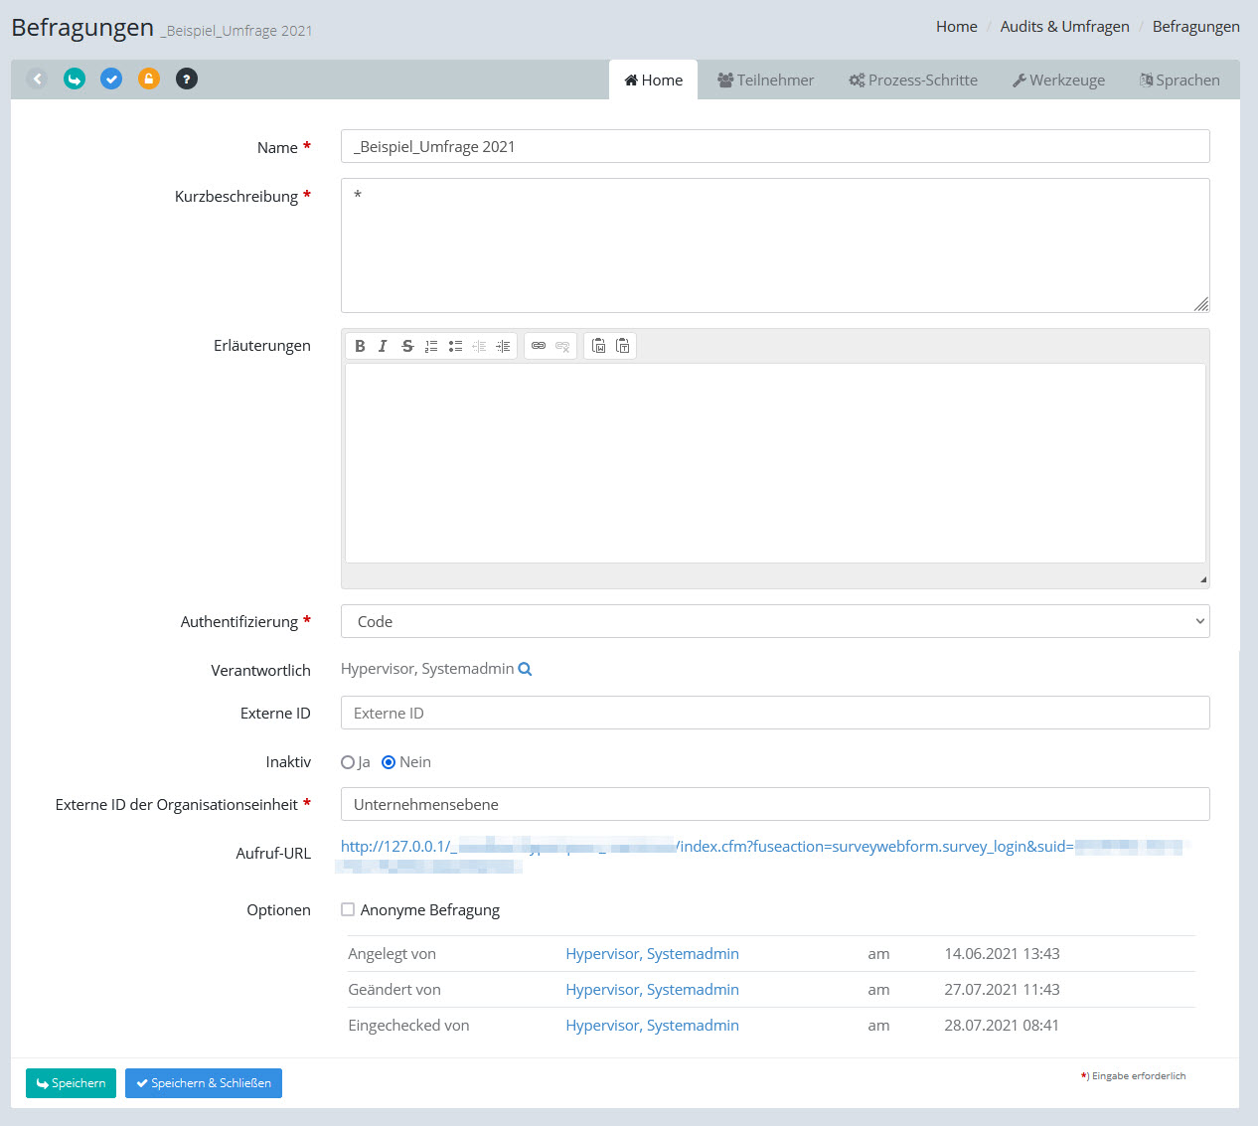Enable the Anonyme Befragung checkbox
This screenshot has height=1126, width=1258.
[348, 909]
